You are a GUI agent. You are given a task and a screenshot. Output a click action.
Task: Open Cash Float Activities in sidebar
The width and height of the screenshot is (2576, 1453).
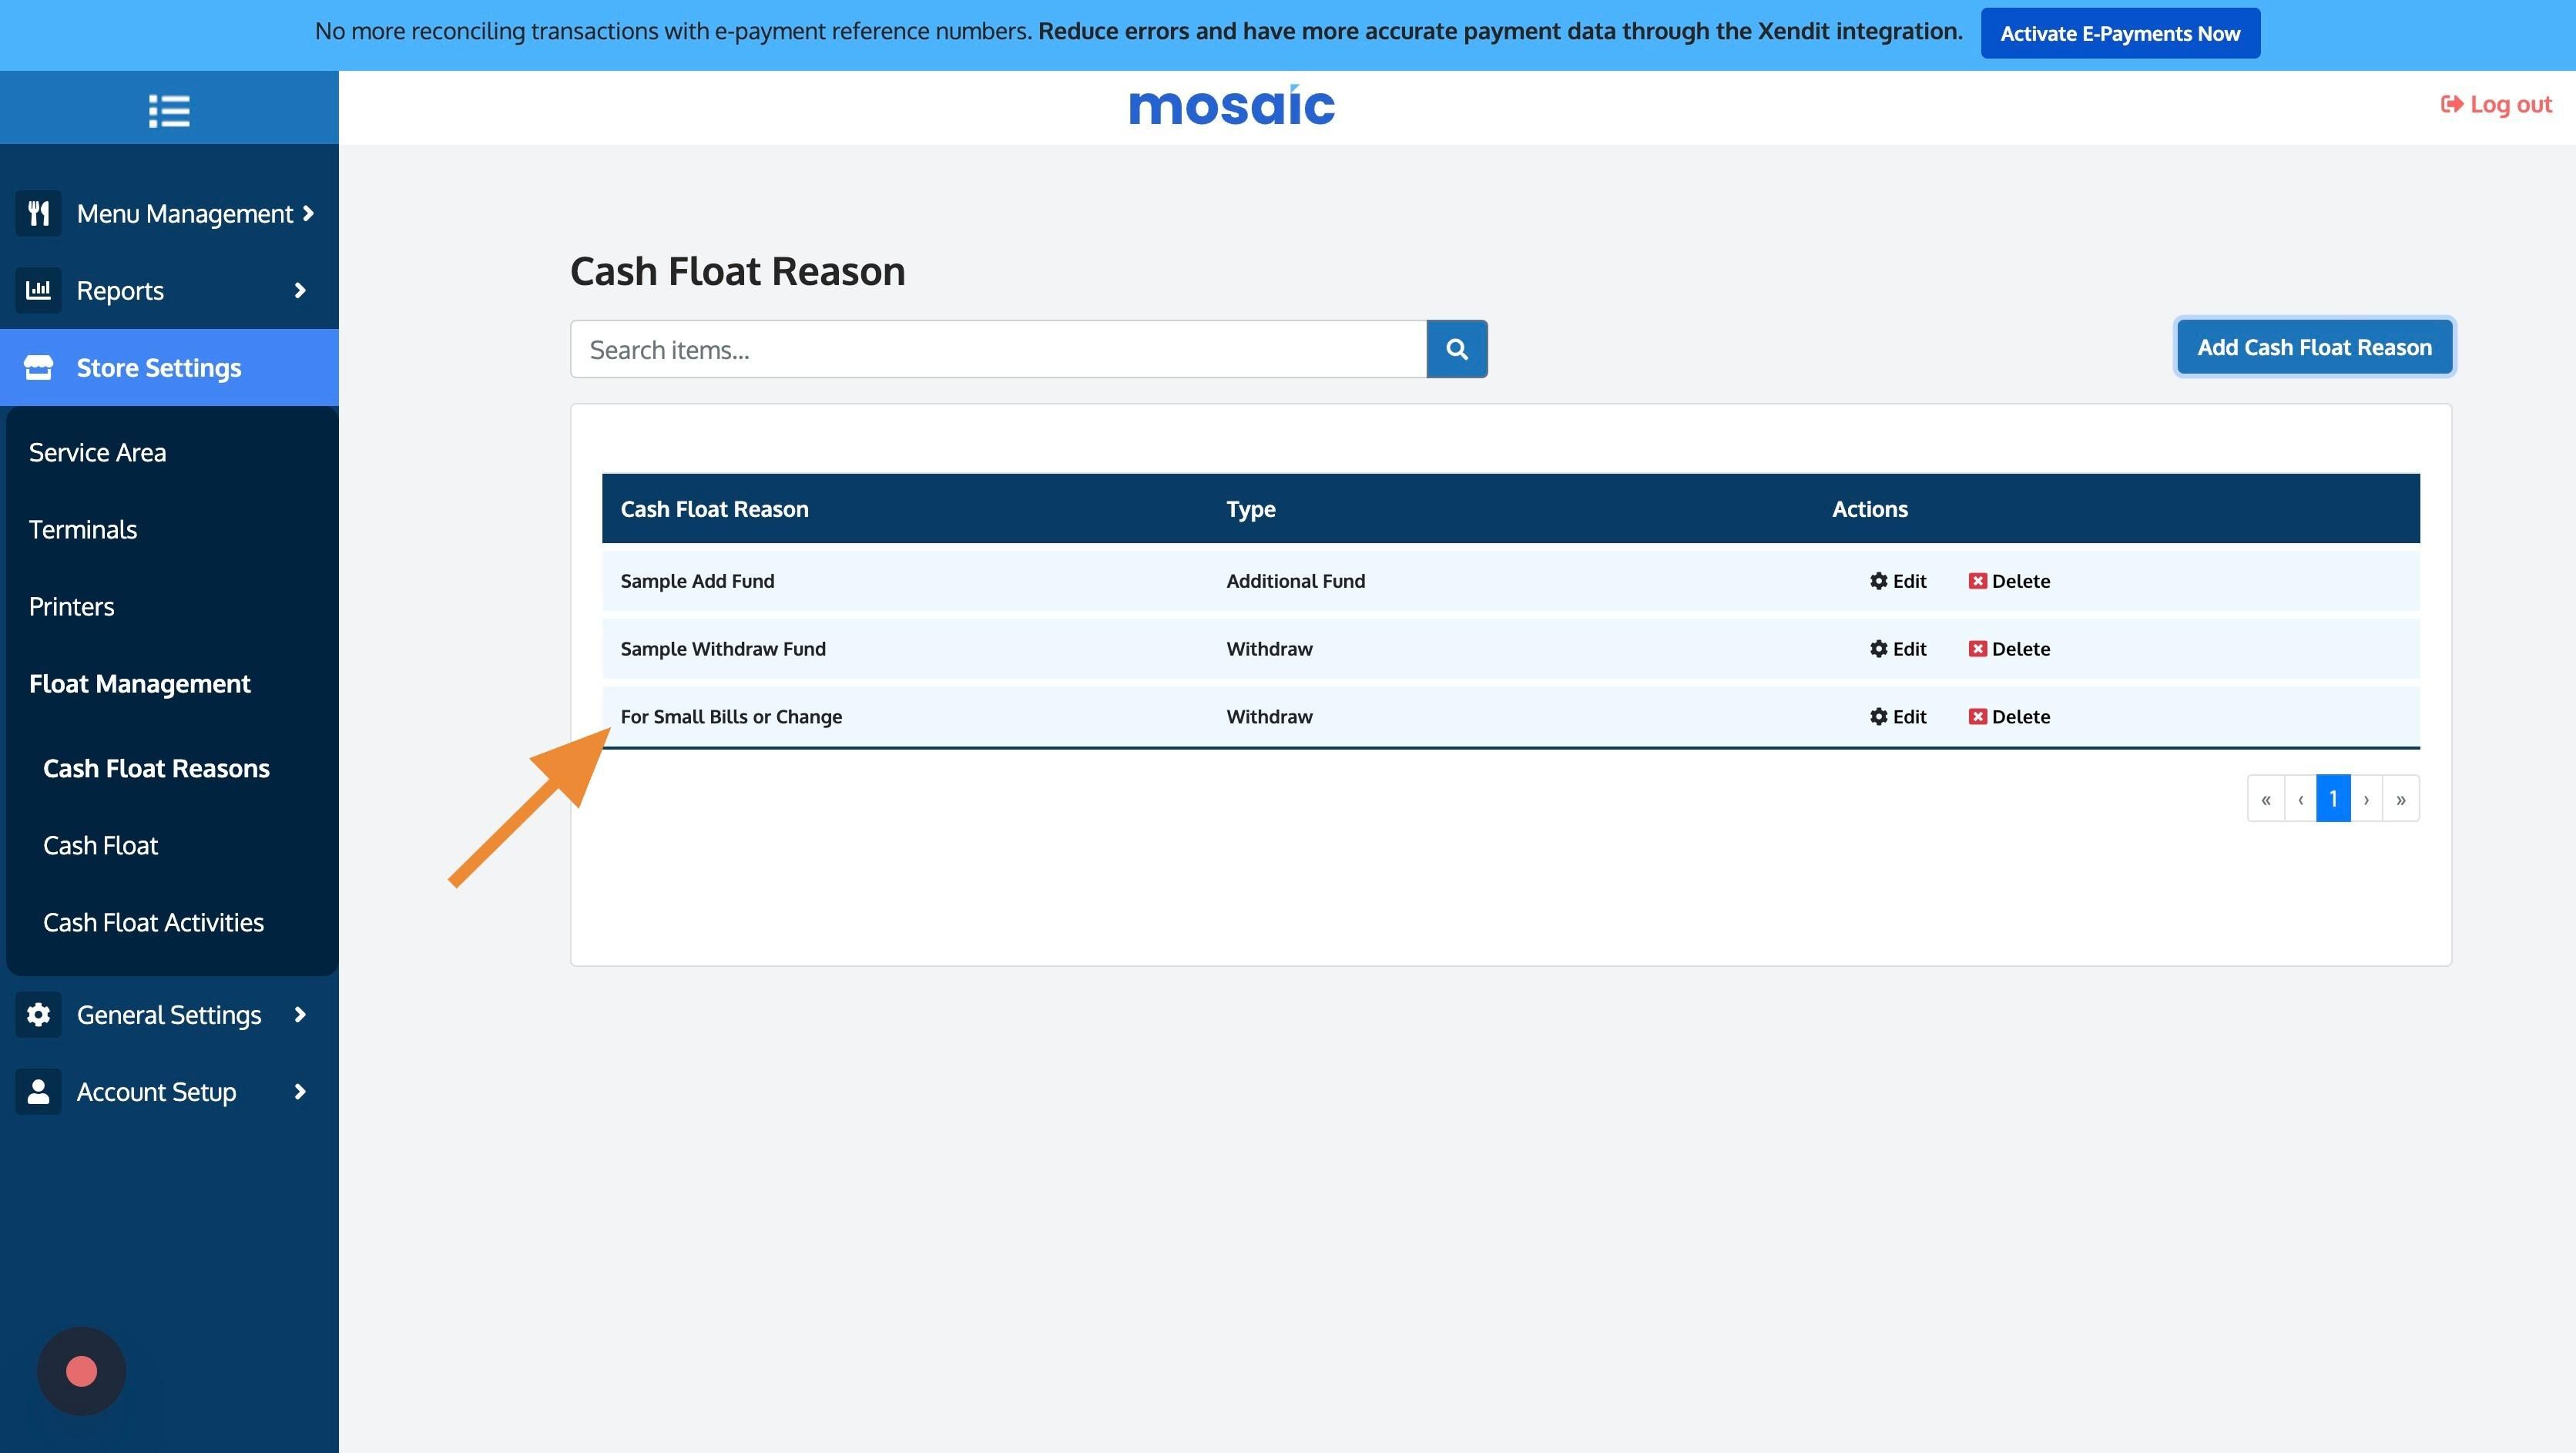click(x=153, y=922)
